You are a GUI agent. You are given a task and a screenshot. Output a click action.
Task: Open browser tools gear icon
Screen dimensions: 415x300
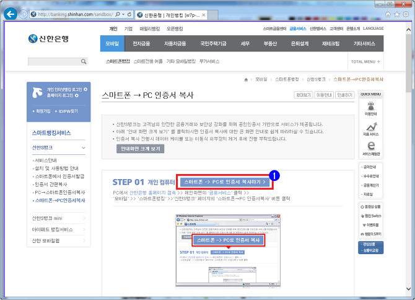[x=406, y=14]
